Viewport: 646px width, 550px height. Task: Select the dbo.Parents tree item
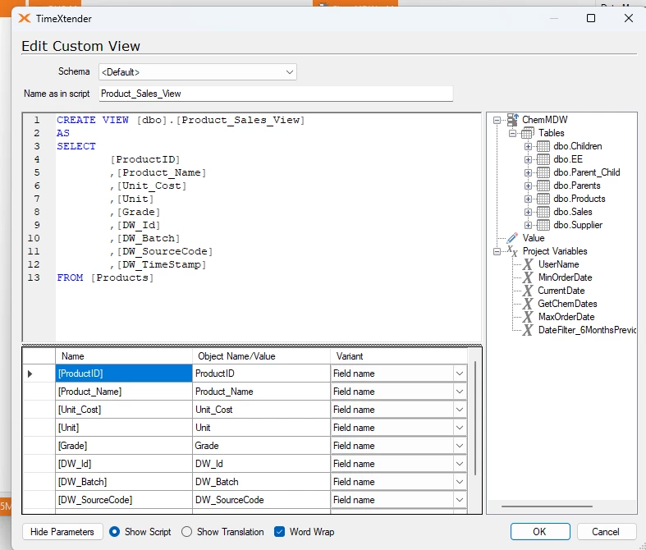click(577, 186)
